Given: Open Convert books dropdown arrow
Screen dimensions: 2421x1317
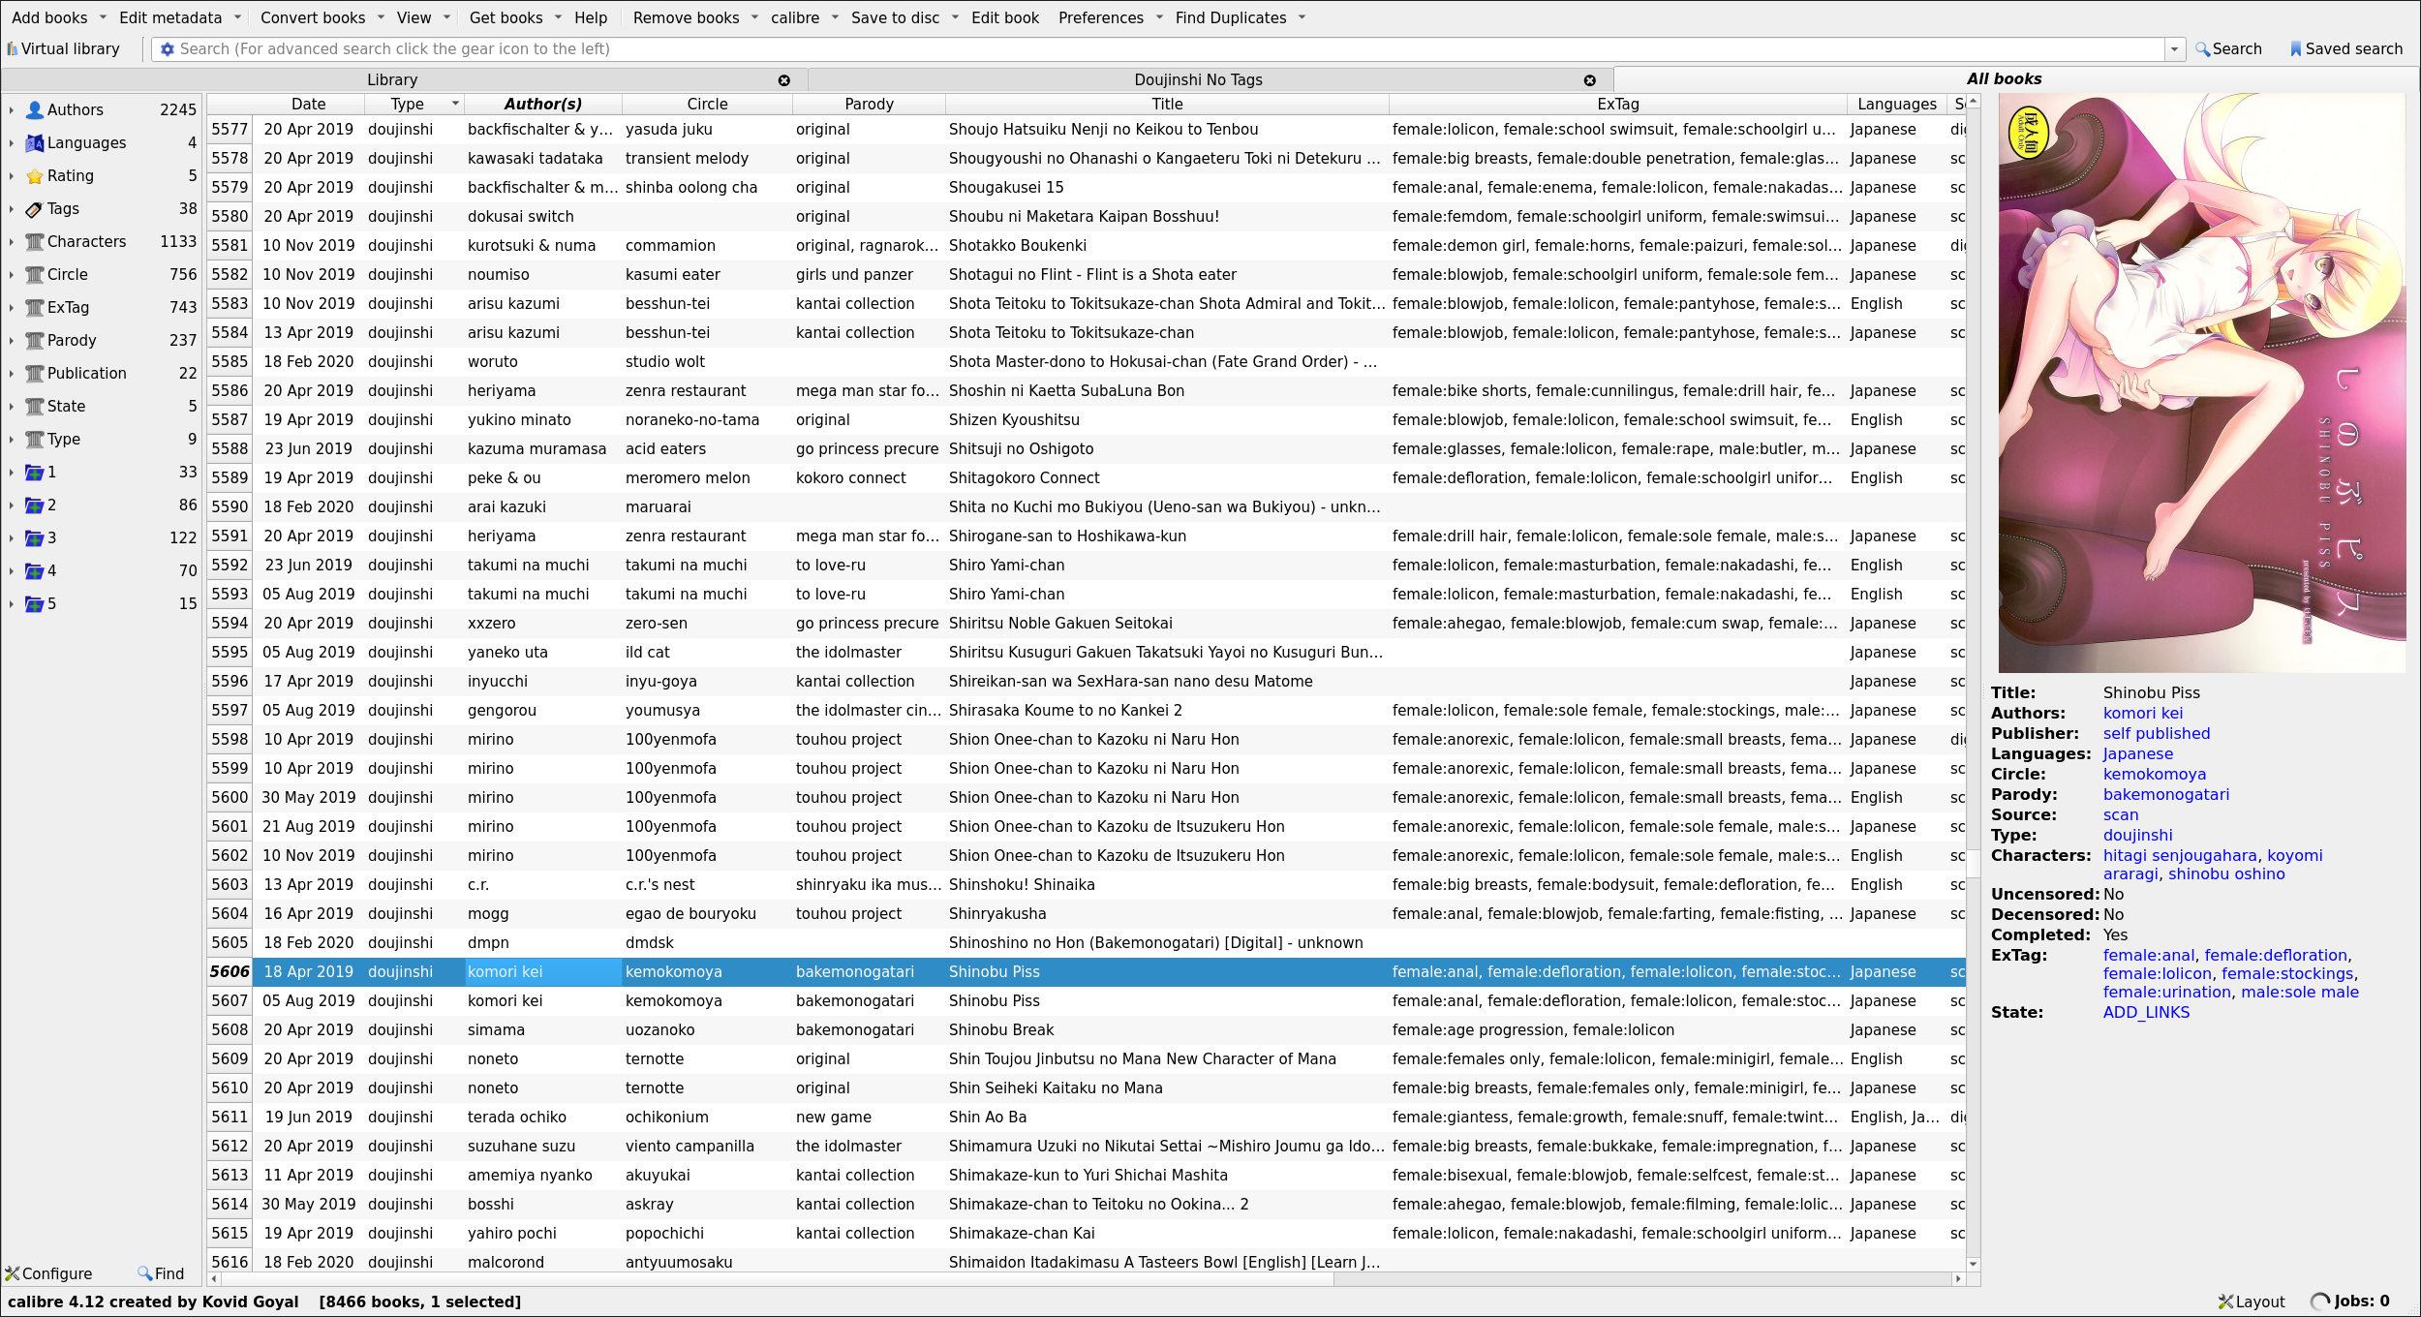Looking at the screenshot, I should 381,17.
